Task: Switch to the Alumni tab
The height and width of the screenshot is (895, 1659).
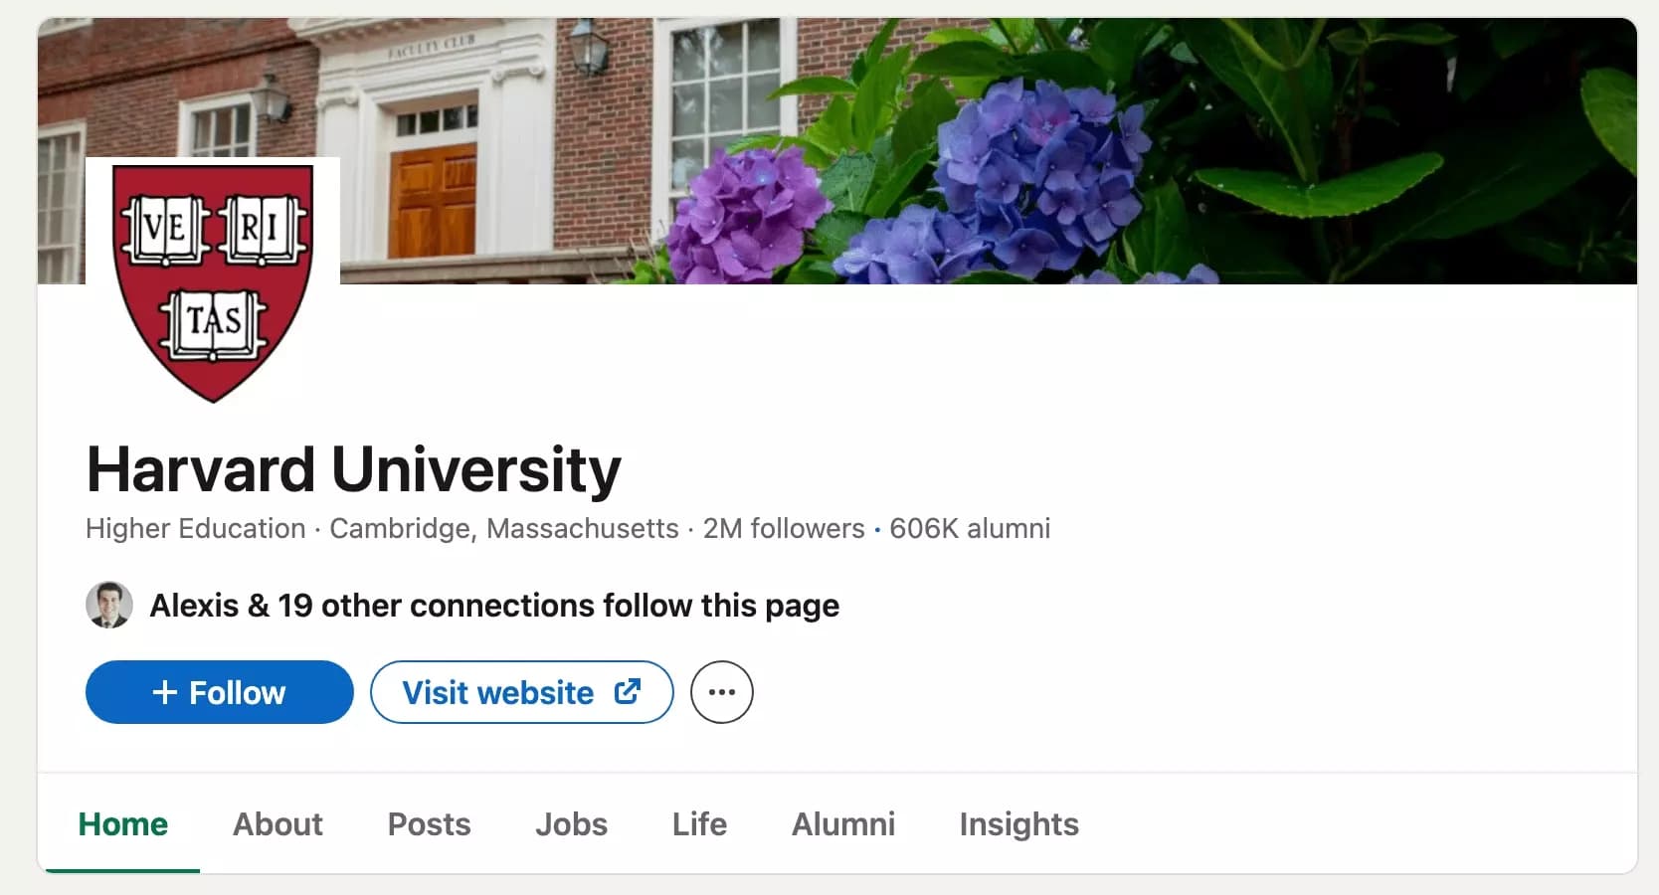Action: point(842,823)
